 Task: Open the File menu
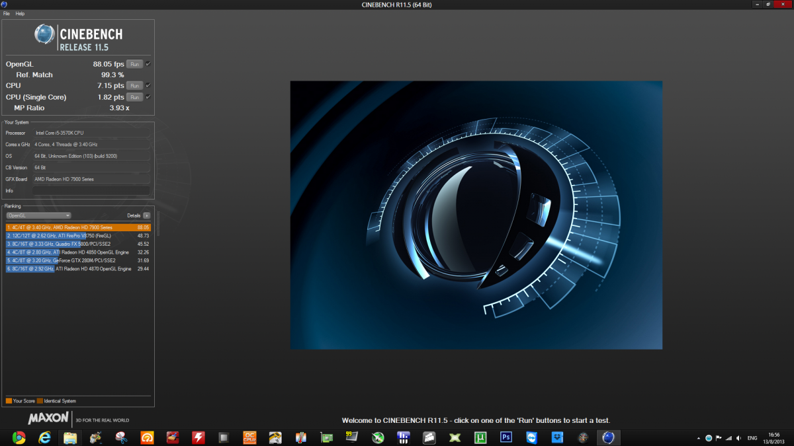tap(7, 13)
